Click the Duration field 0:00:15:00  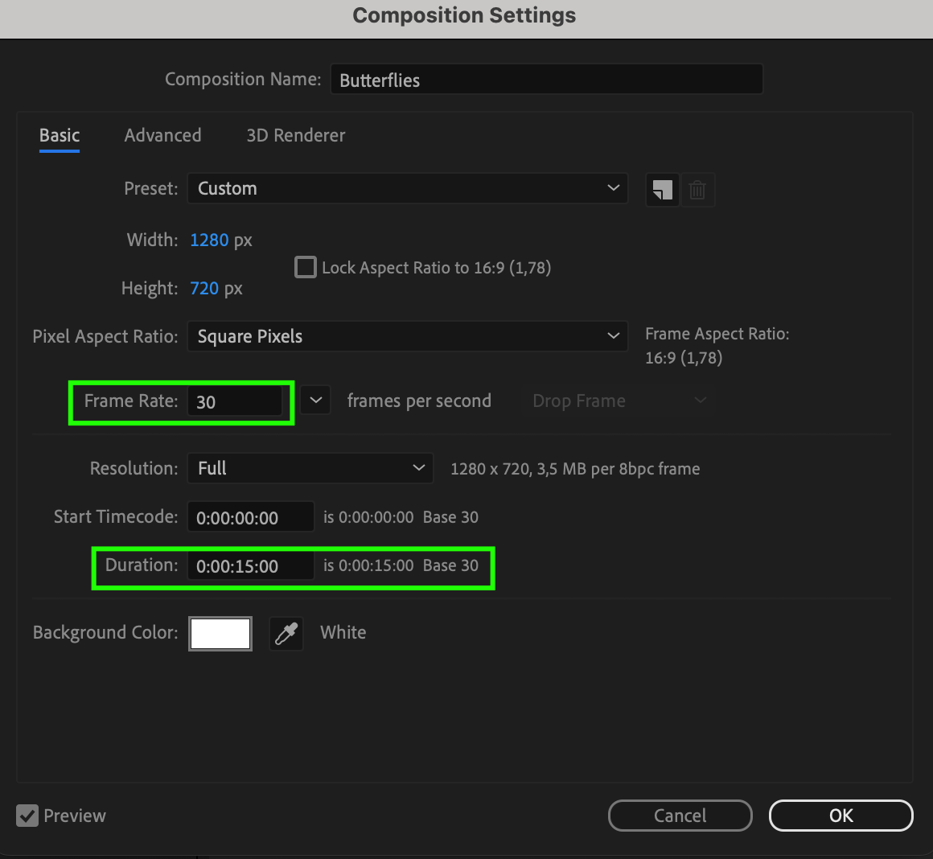(250, 565)
